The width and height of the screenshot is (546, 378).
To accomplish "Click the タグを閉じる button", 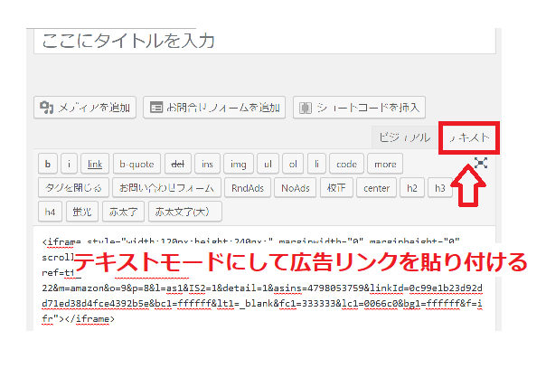I will coord(73,188).
